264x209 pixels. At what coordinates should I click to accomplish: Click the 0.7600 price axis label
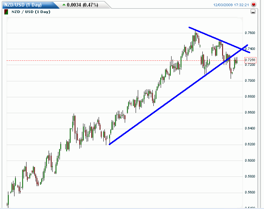pyautogui.click(x=250, y=33)
